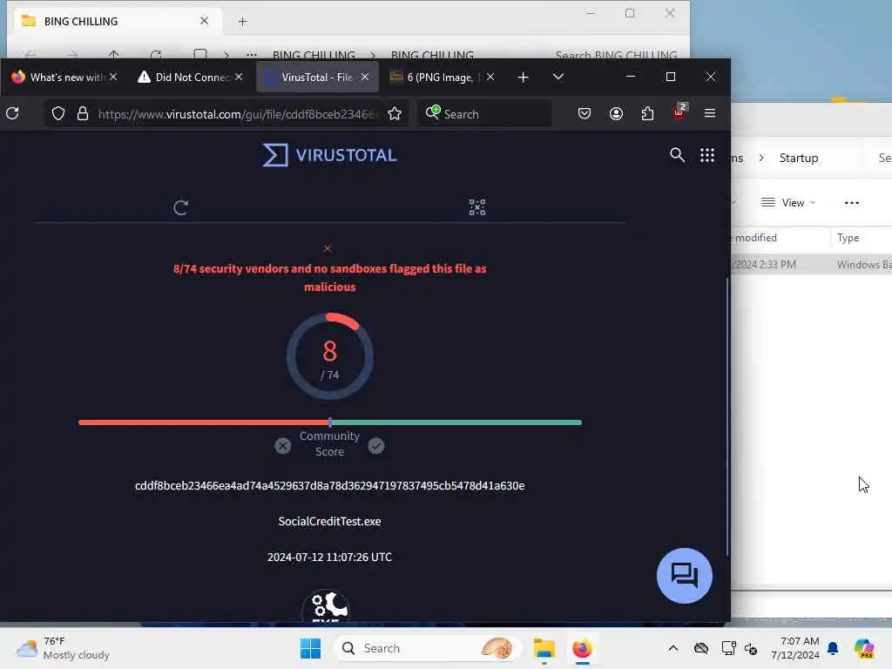Image resolution: width=892 pixels, height=669 pixels.
Task: Close the What's new tab
Action: pos(113,77)
